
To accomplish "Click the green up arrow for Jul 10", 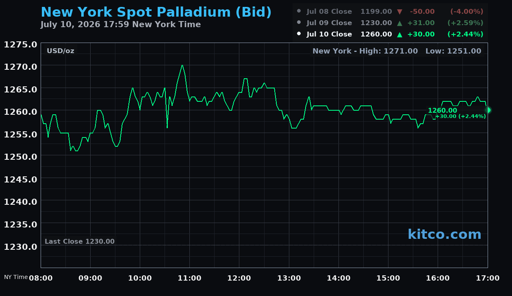I will pyautogui.click(x=400, y=34).
